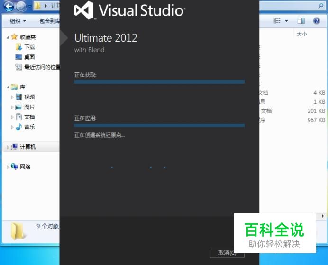Expand the 计算机 tree node arrow
328x265 pixels.
[x=8, y=147]
